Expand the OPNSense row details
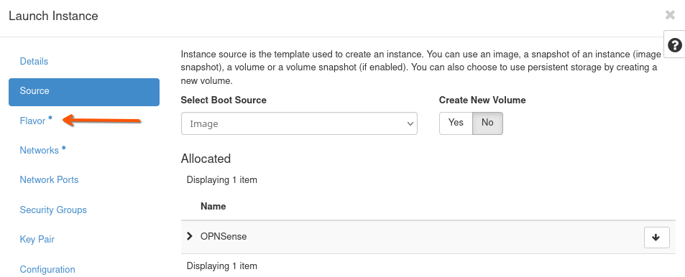 point(190,236)
